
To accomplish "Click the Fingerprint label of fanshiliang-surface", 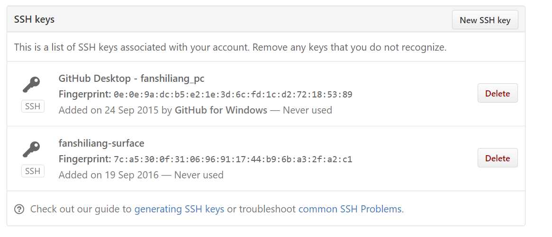I will (x=85, y=159).
